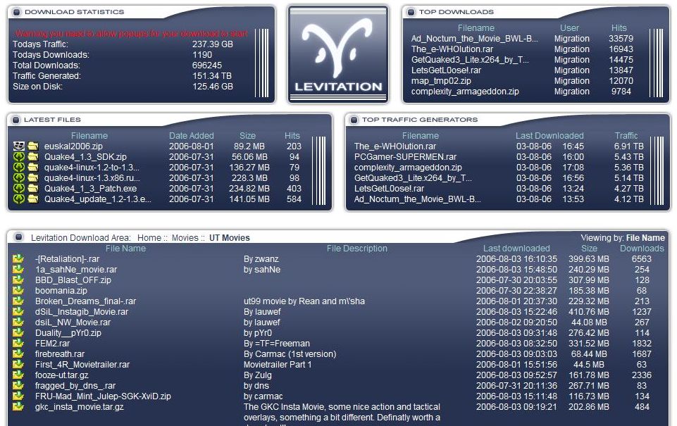Click the download icon next to -[Retaliation]-.rar
677x426 pixels.
coord(18,259)
